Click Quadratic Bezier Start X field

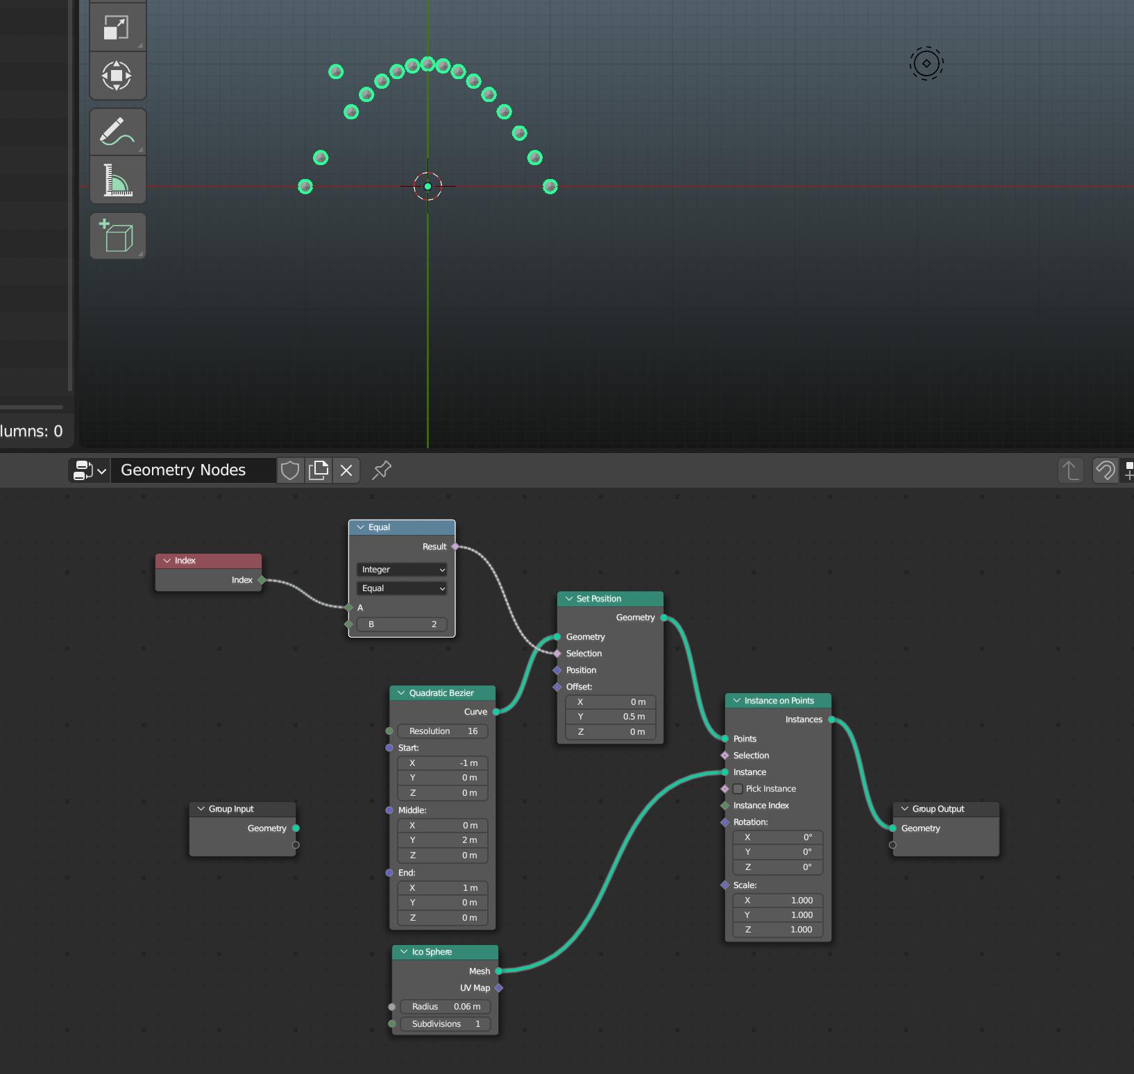coord(443,763)
